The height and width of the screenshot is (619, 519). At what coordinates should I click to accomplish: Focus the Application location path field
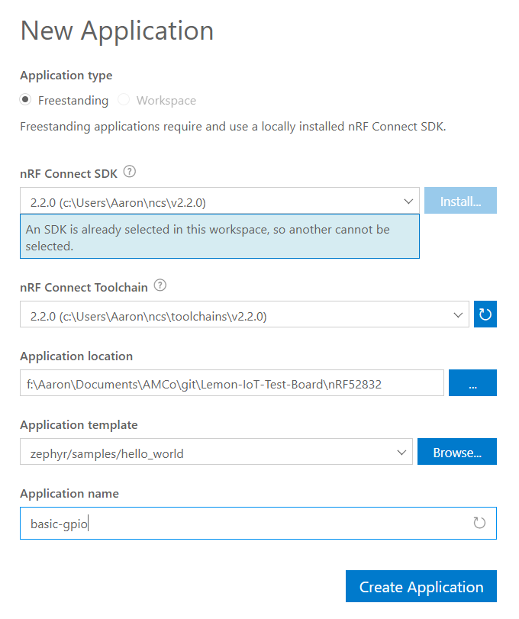tap(231, 384)
